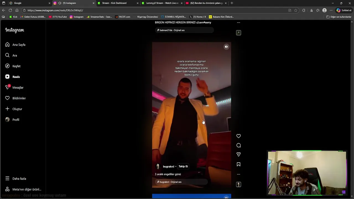Open Home / X bookmark

tap(198, 17)
